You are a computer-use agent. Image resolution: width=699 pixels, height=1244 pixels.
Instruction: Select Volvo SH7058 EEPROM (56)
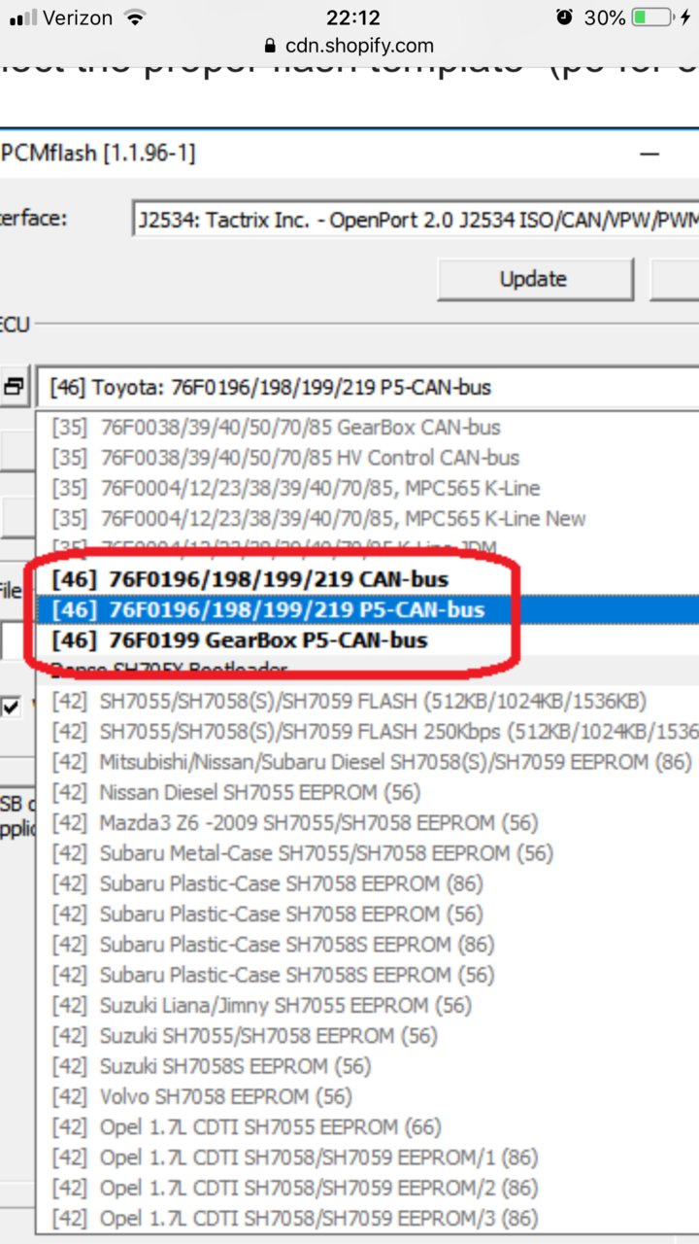[367, 1096]
